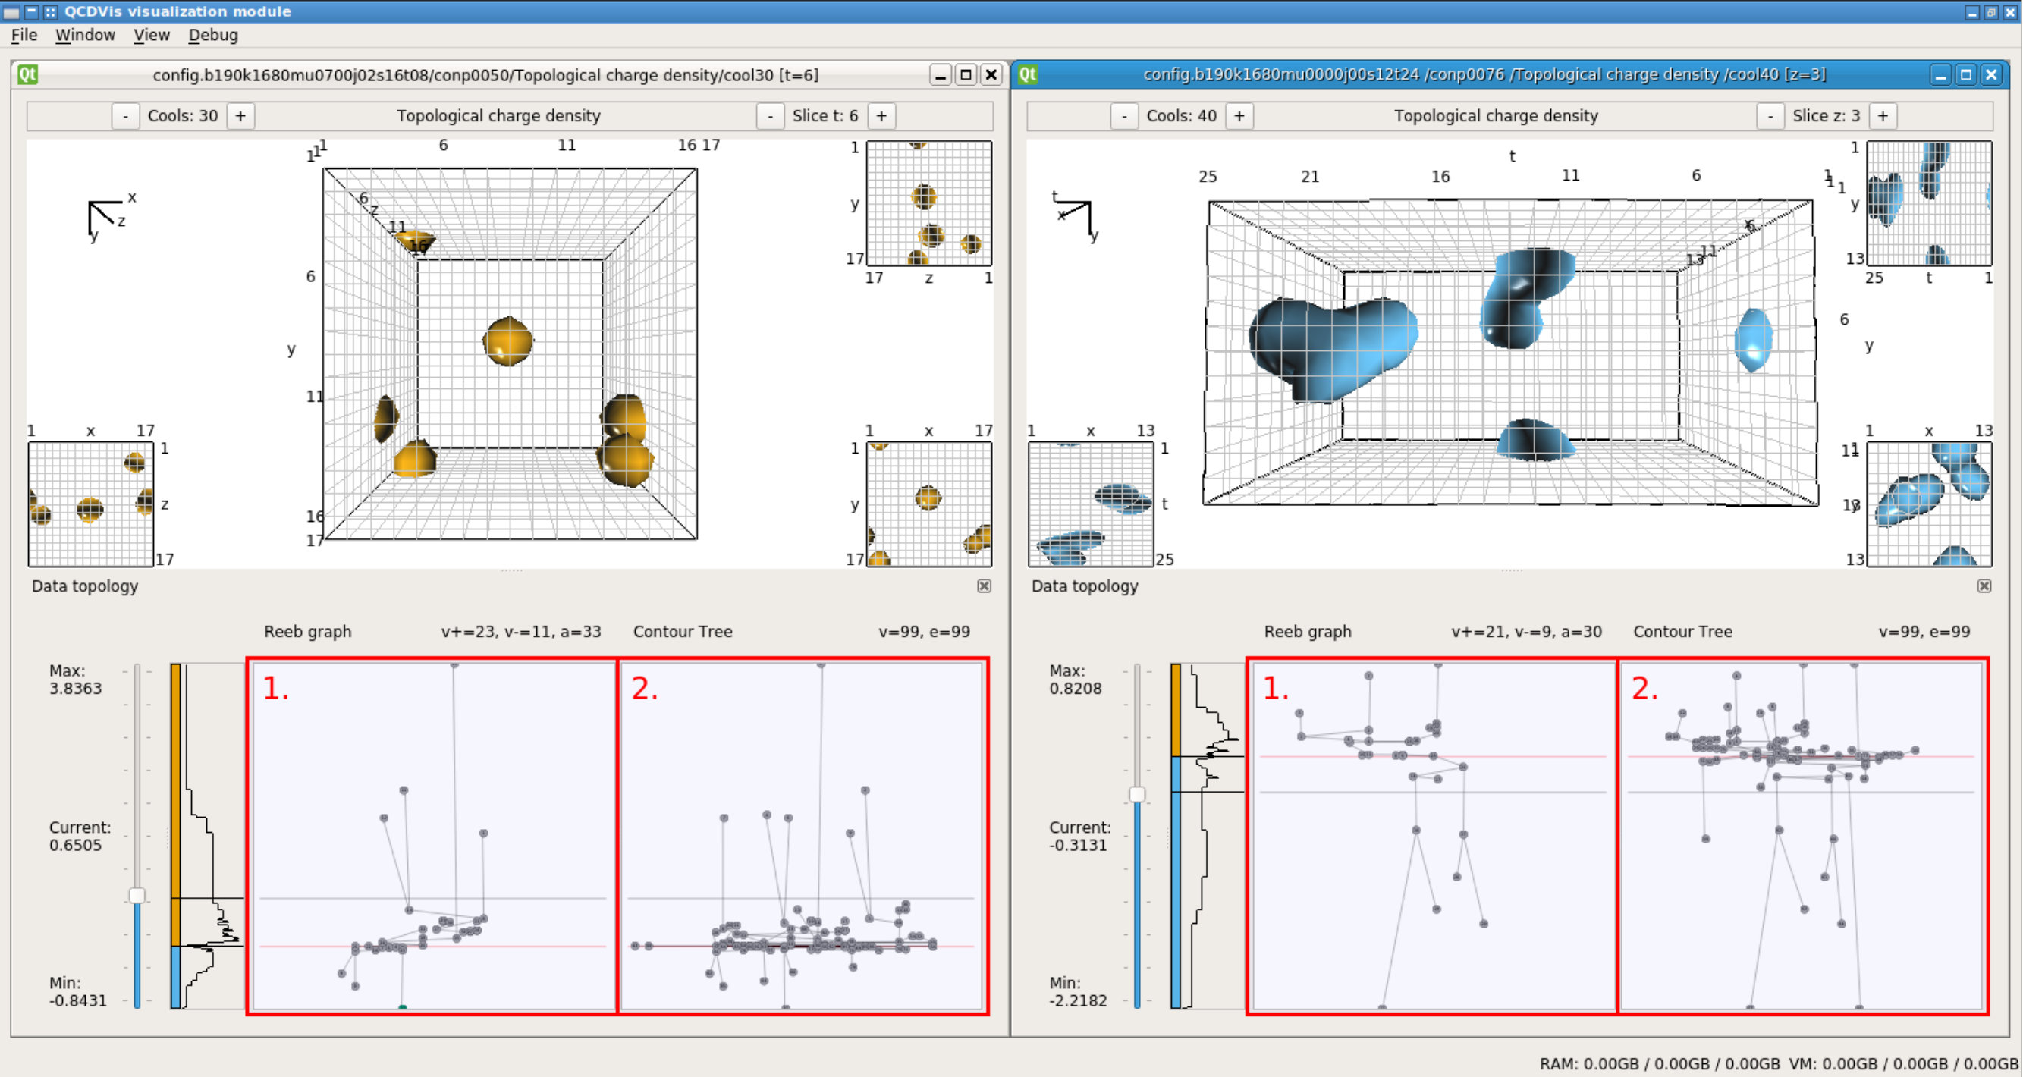Minimize the left cool30 subwindow

tap(940, 74)
